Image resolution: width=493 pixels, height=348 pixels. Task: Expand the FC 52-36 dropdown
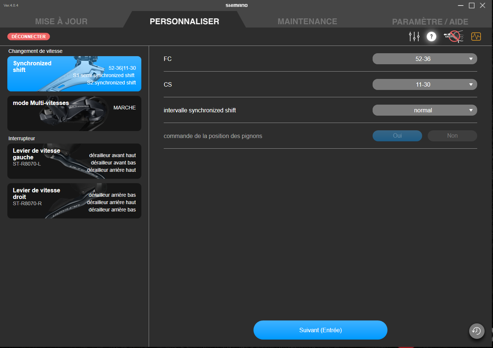tap(425, 59)
